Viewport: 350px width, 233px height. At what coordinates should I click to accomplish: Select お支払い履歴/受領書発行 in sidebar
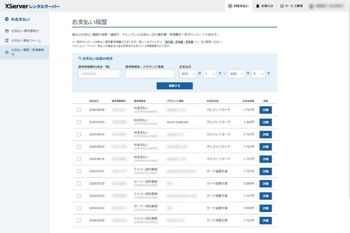point(24,52)
